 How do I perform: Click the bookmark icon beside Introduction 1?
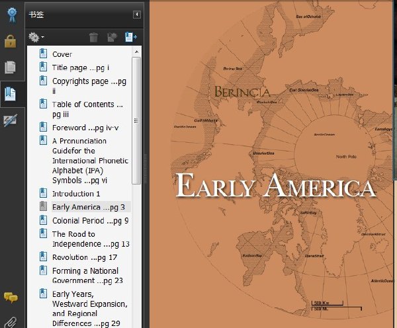click(x=43, y=193)
